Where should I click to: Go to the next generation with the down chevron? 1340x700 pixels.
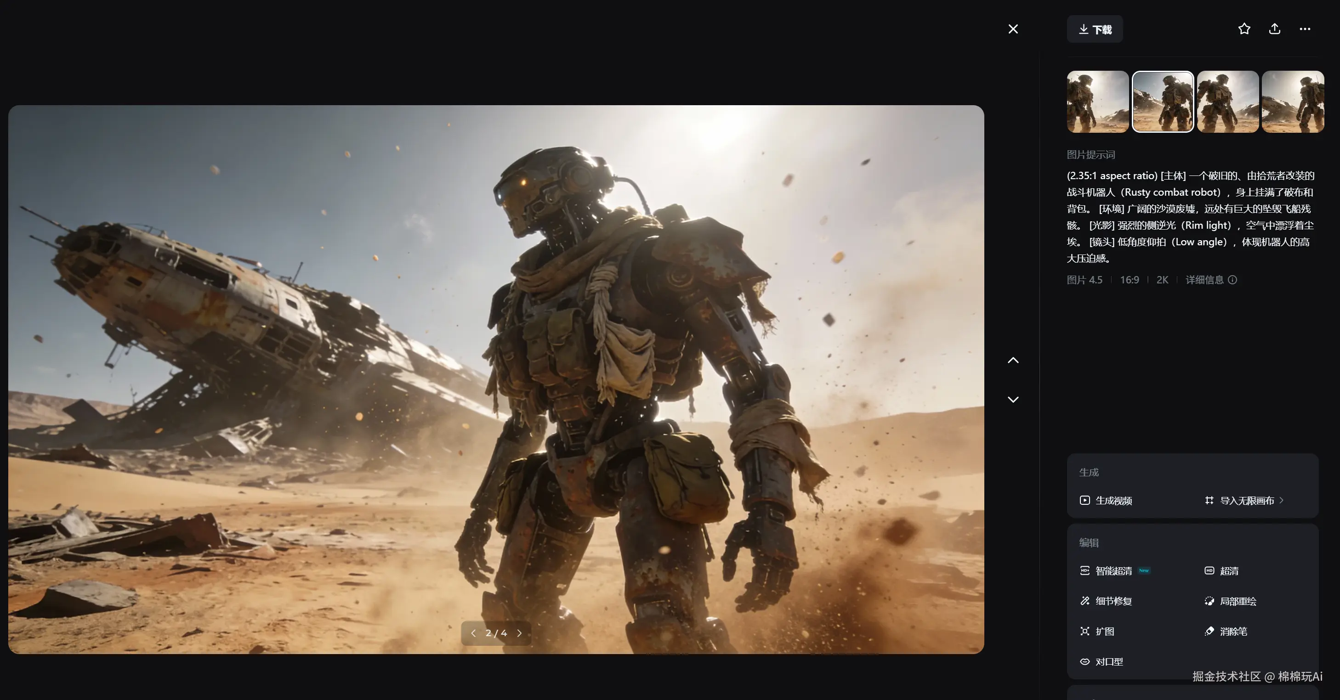click(x=1013, y=400)
